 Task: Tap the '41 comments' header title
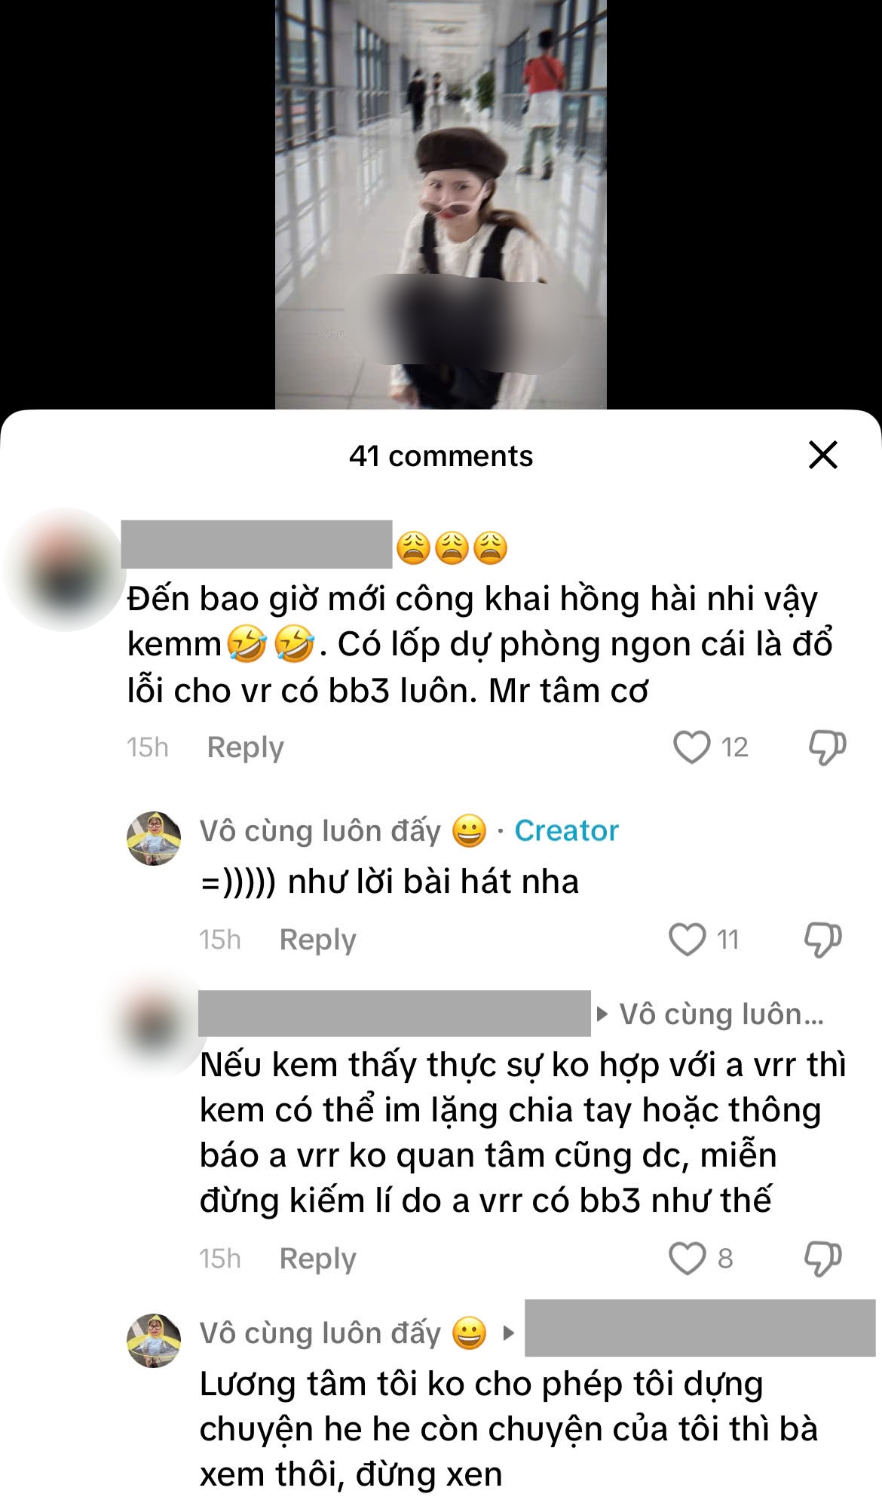441,456
